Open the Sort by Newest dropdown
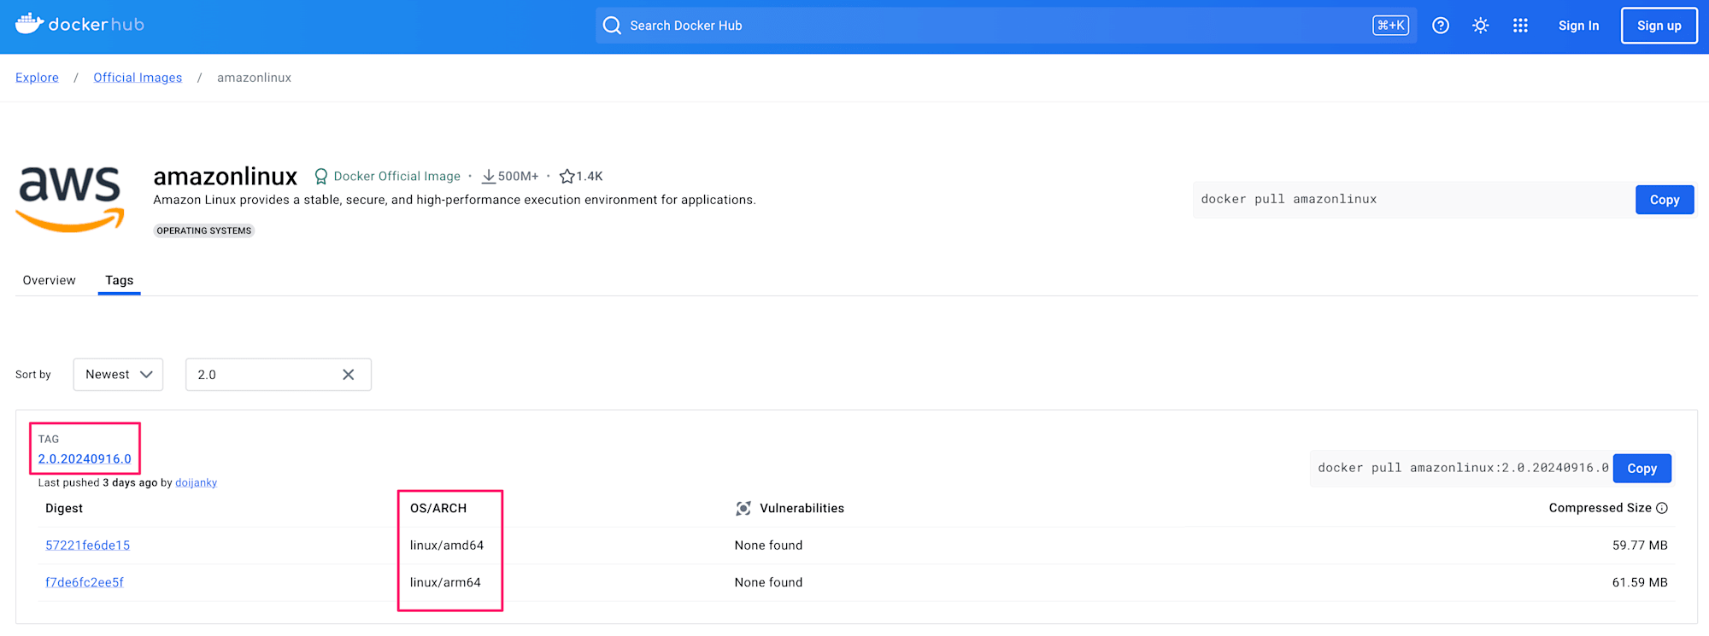Viewport: 1709px width, 636px height. point(118,375)
